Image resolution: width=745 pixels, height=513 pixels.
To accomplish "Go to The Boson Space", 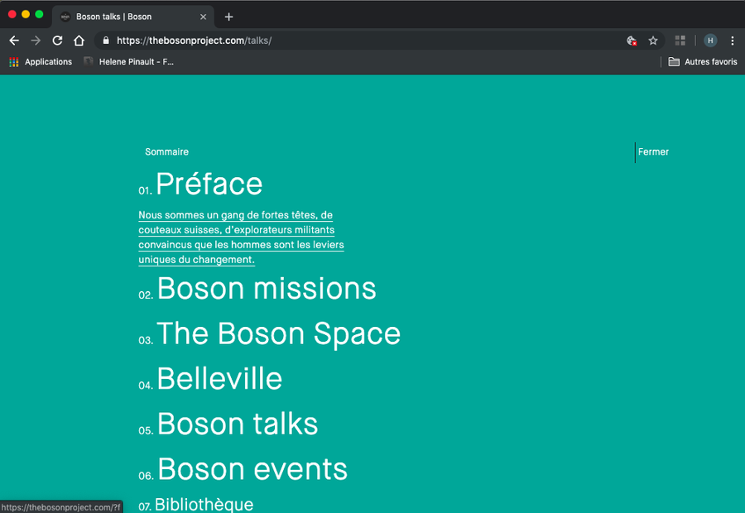I will 278,334.
